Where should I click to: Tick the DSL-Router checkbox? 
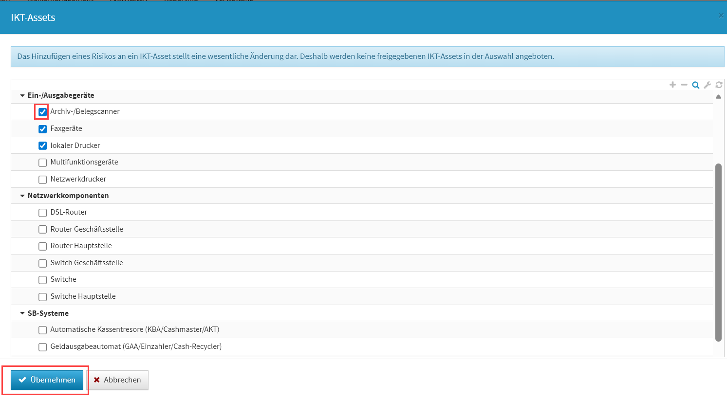pyautogui.click(x=43, y=213)
